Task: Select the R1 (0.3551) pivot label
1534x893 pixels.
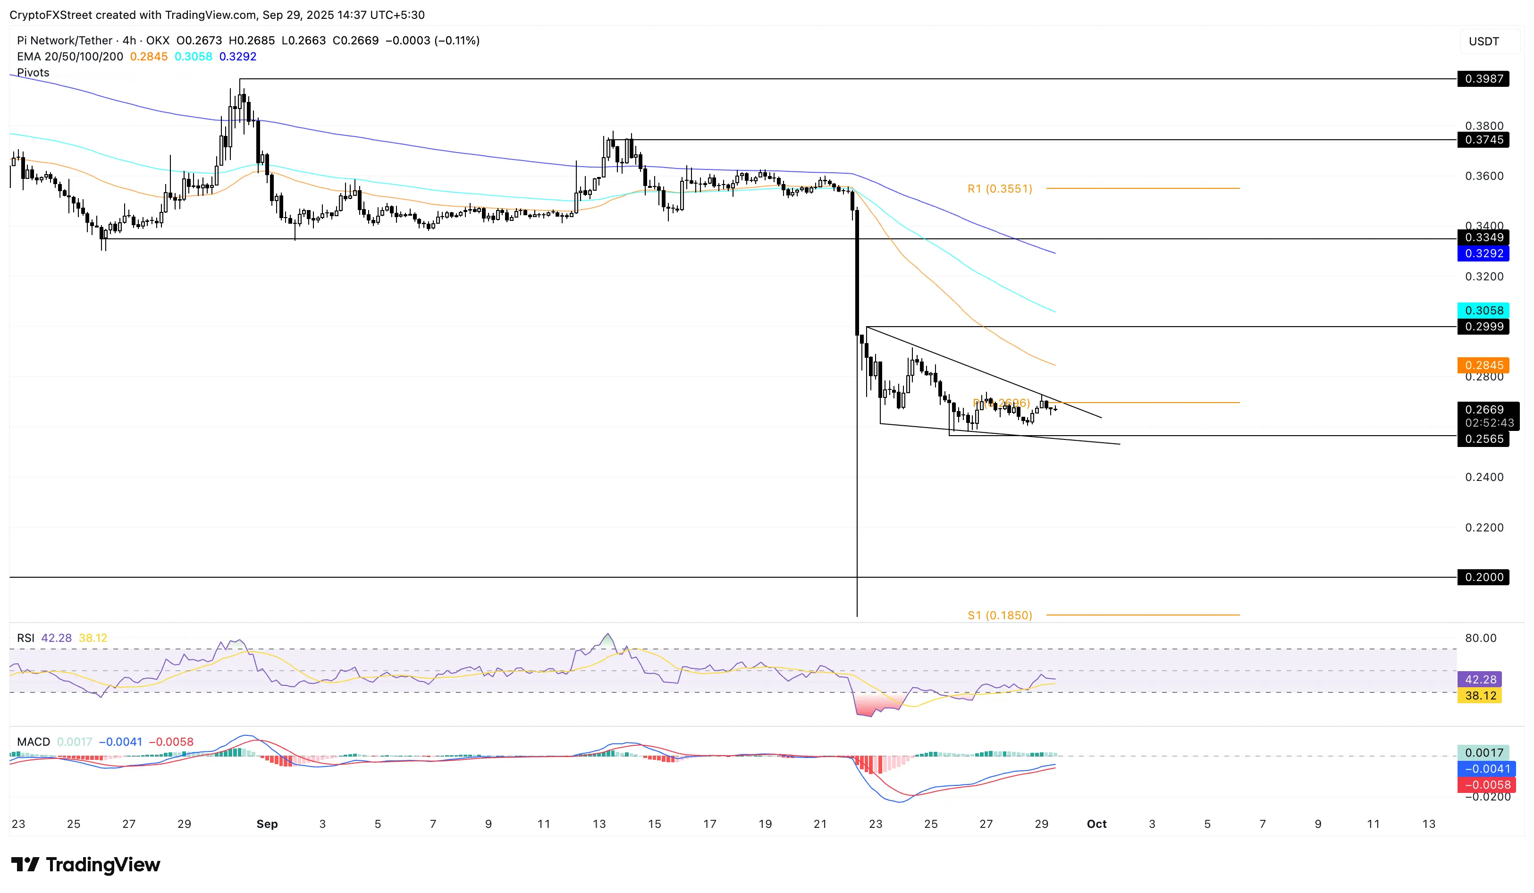Action: click(x=1000, y=189)
